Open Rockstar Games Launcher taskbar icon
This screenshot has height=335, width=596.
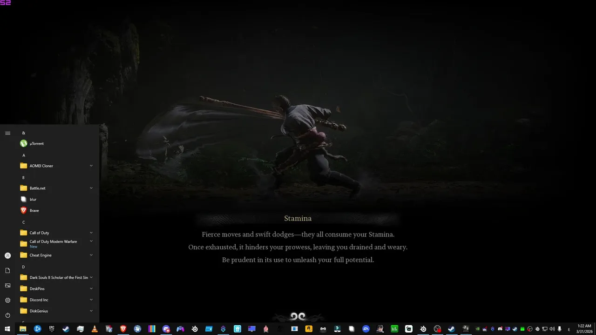coord(308,329)
